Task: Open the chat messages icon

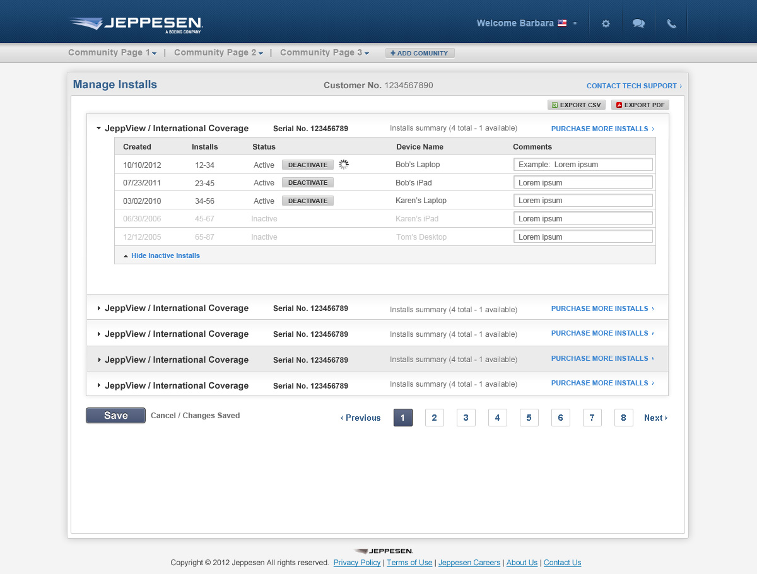Action: [x=638, y=23]
